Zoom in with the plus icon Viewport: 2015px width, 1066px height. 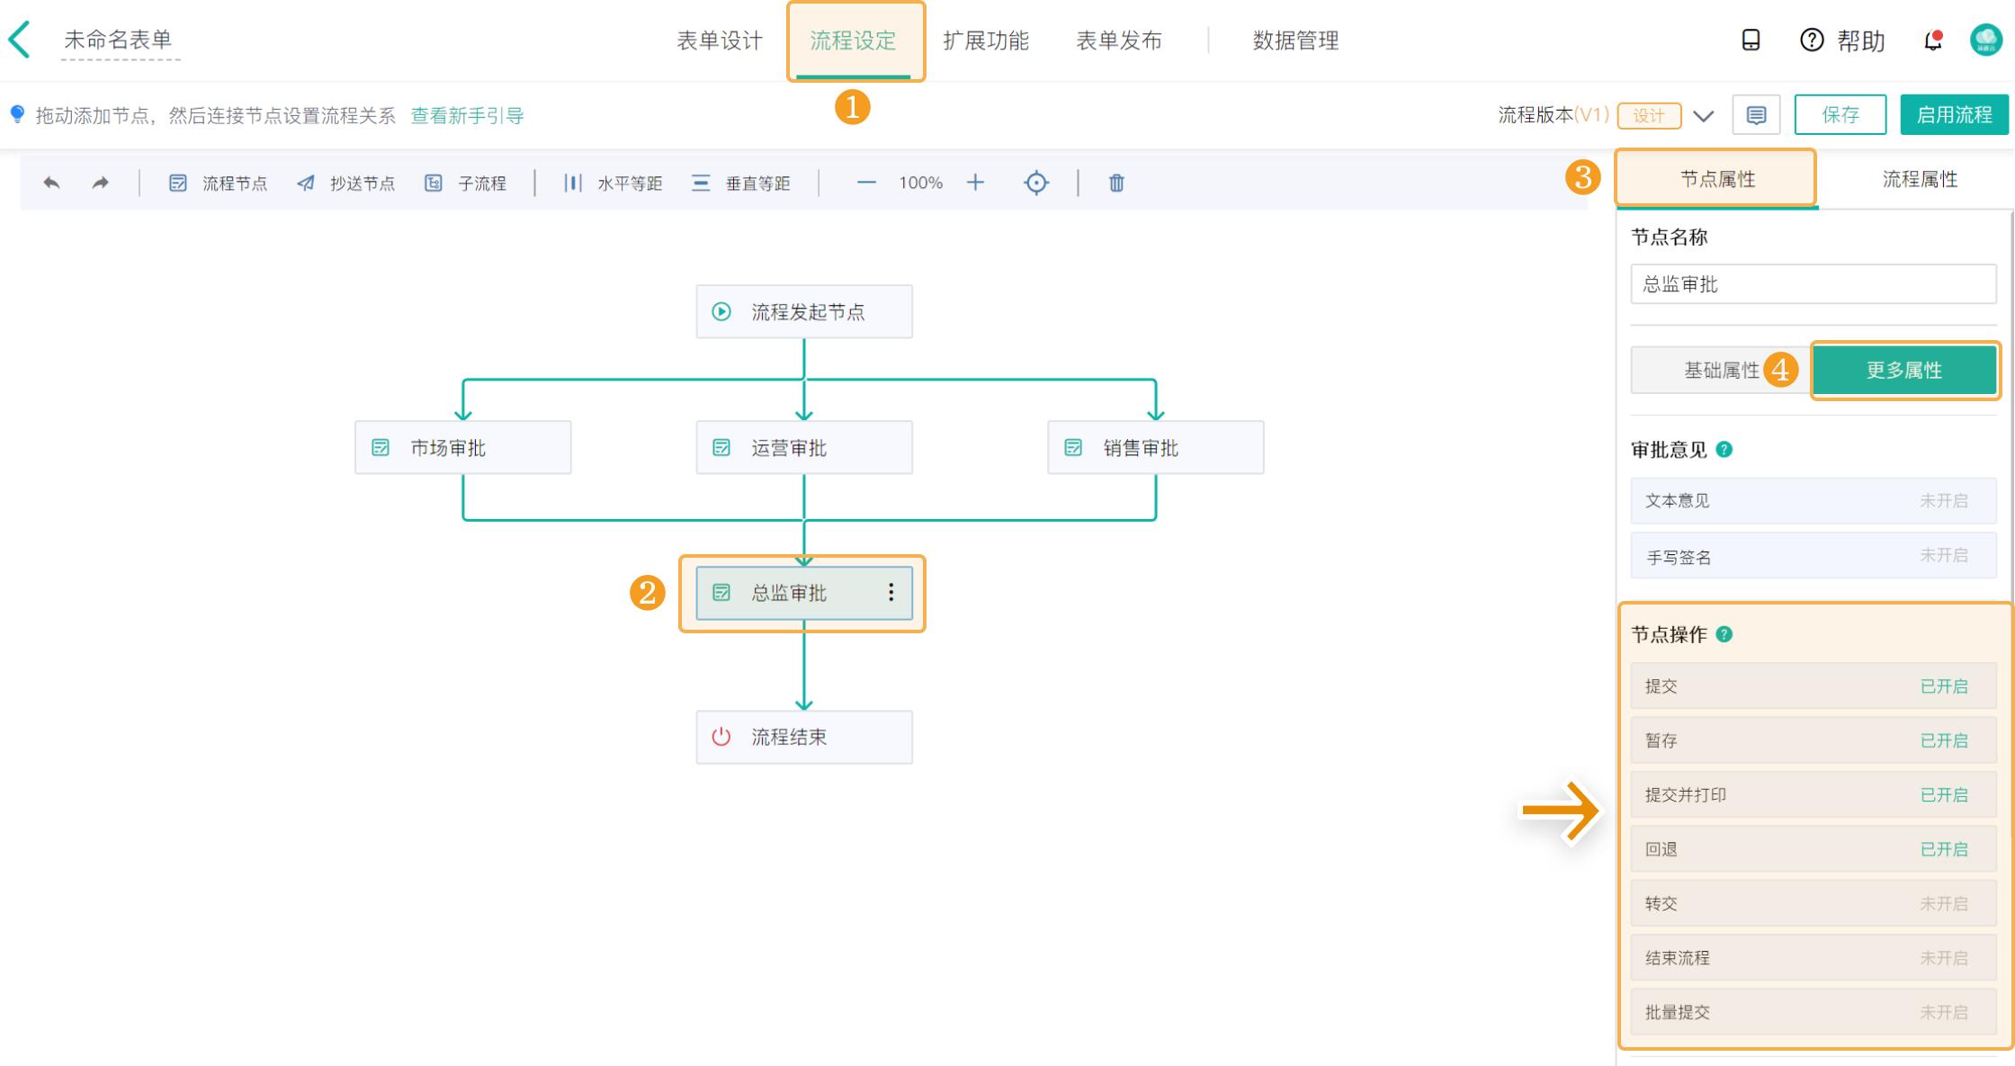point(975,183)
